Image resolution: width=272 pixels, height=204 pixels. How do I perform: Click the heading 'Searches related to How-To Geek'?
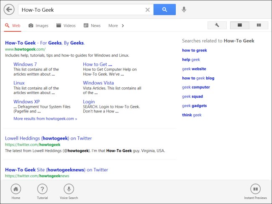click(218, 41)
